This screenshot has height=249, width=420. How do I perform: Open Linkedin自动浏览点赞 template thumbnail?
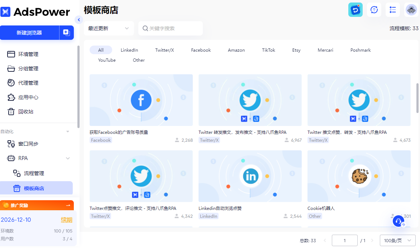[250, 176]
